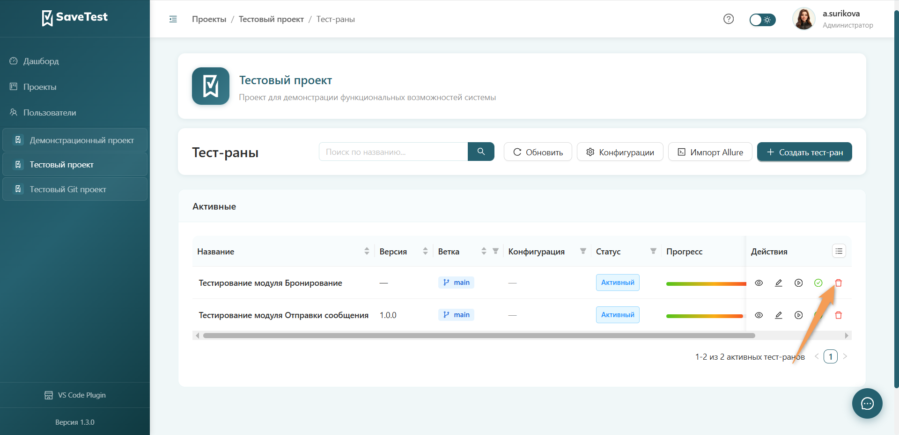The image size is (899, 435).
Task: Open Пользователи in the sidebar
Action: [x=50, y=113]
